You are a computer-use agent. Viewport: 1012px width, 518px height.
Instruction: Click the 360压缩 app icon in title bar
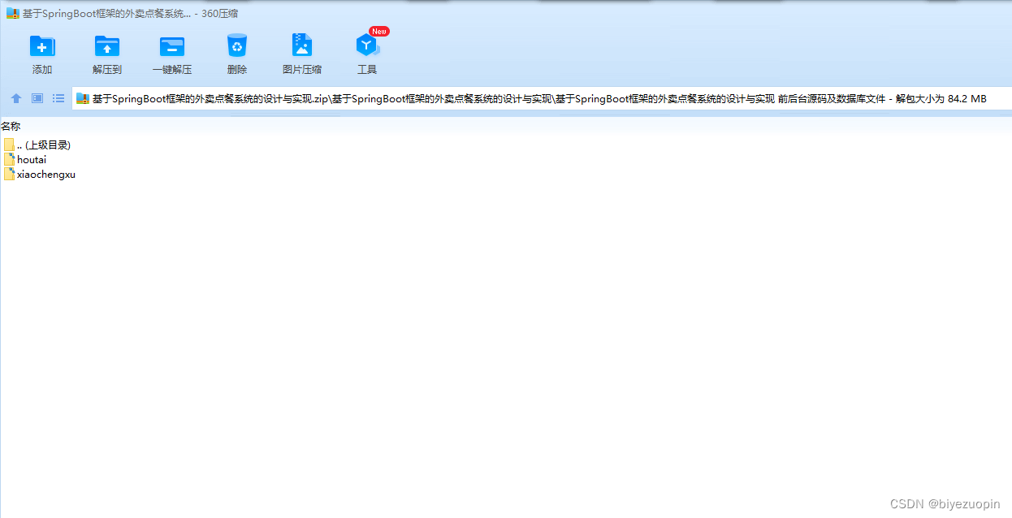[x=12, y=14]
